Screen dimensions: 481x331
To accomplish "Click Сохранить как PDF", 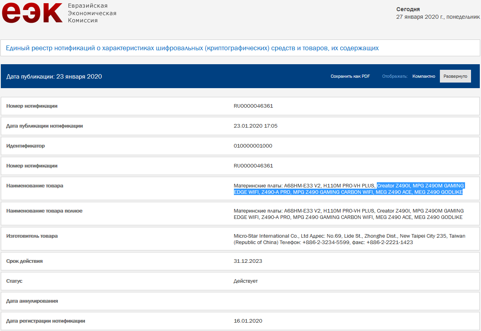I will [350, 76].
